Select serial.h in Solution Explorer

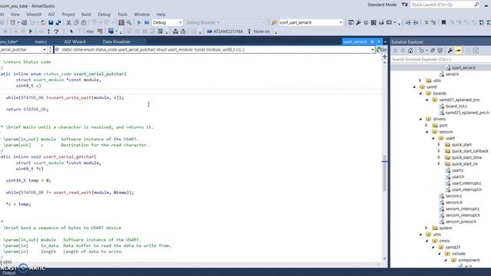click(452, 74)
